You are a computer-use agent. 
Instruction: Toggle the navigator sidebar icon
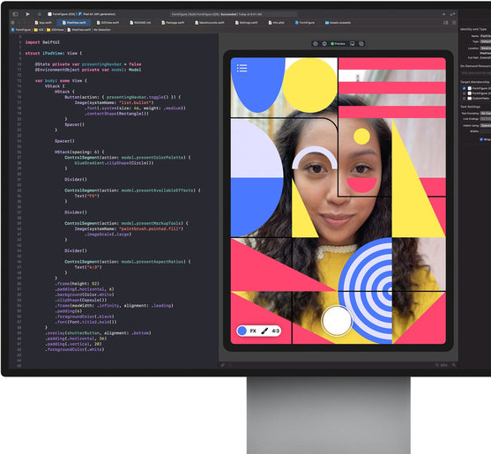(15, 14)
